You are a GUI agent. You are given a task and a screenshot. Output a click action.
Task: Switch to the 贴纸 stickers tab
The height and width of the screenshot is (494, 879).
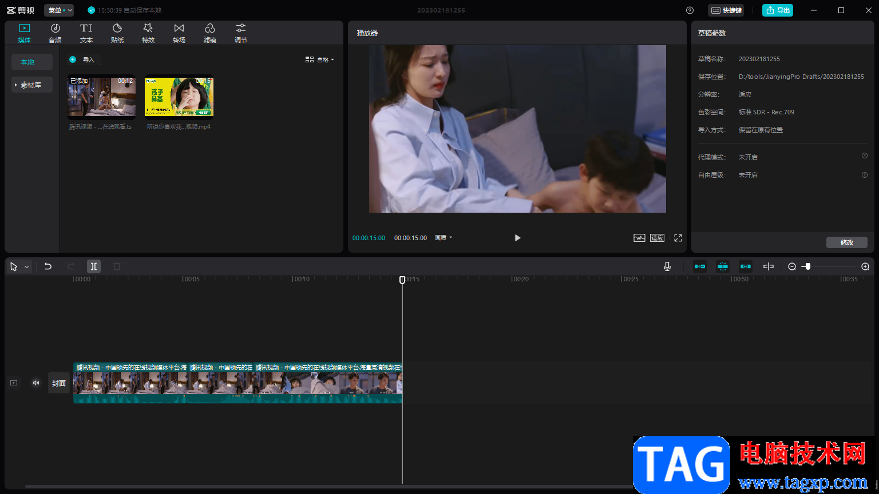tap(117, 33)
